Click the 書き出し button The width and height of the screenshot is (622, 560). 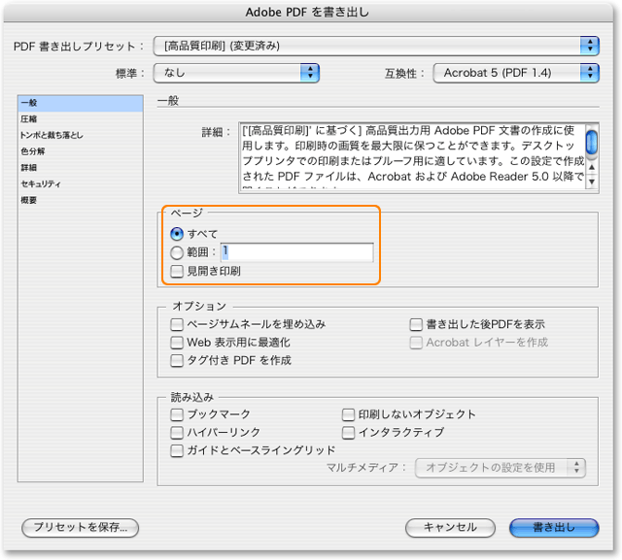tap(552, 527)
